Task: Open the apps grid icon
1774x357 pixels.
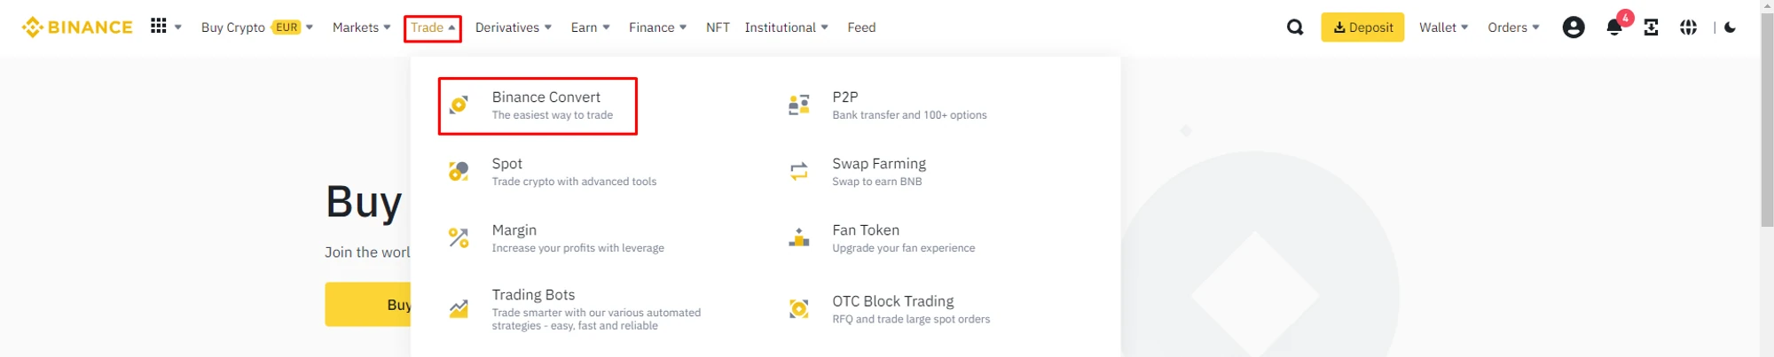Action: point(159,27)
